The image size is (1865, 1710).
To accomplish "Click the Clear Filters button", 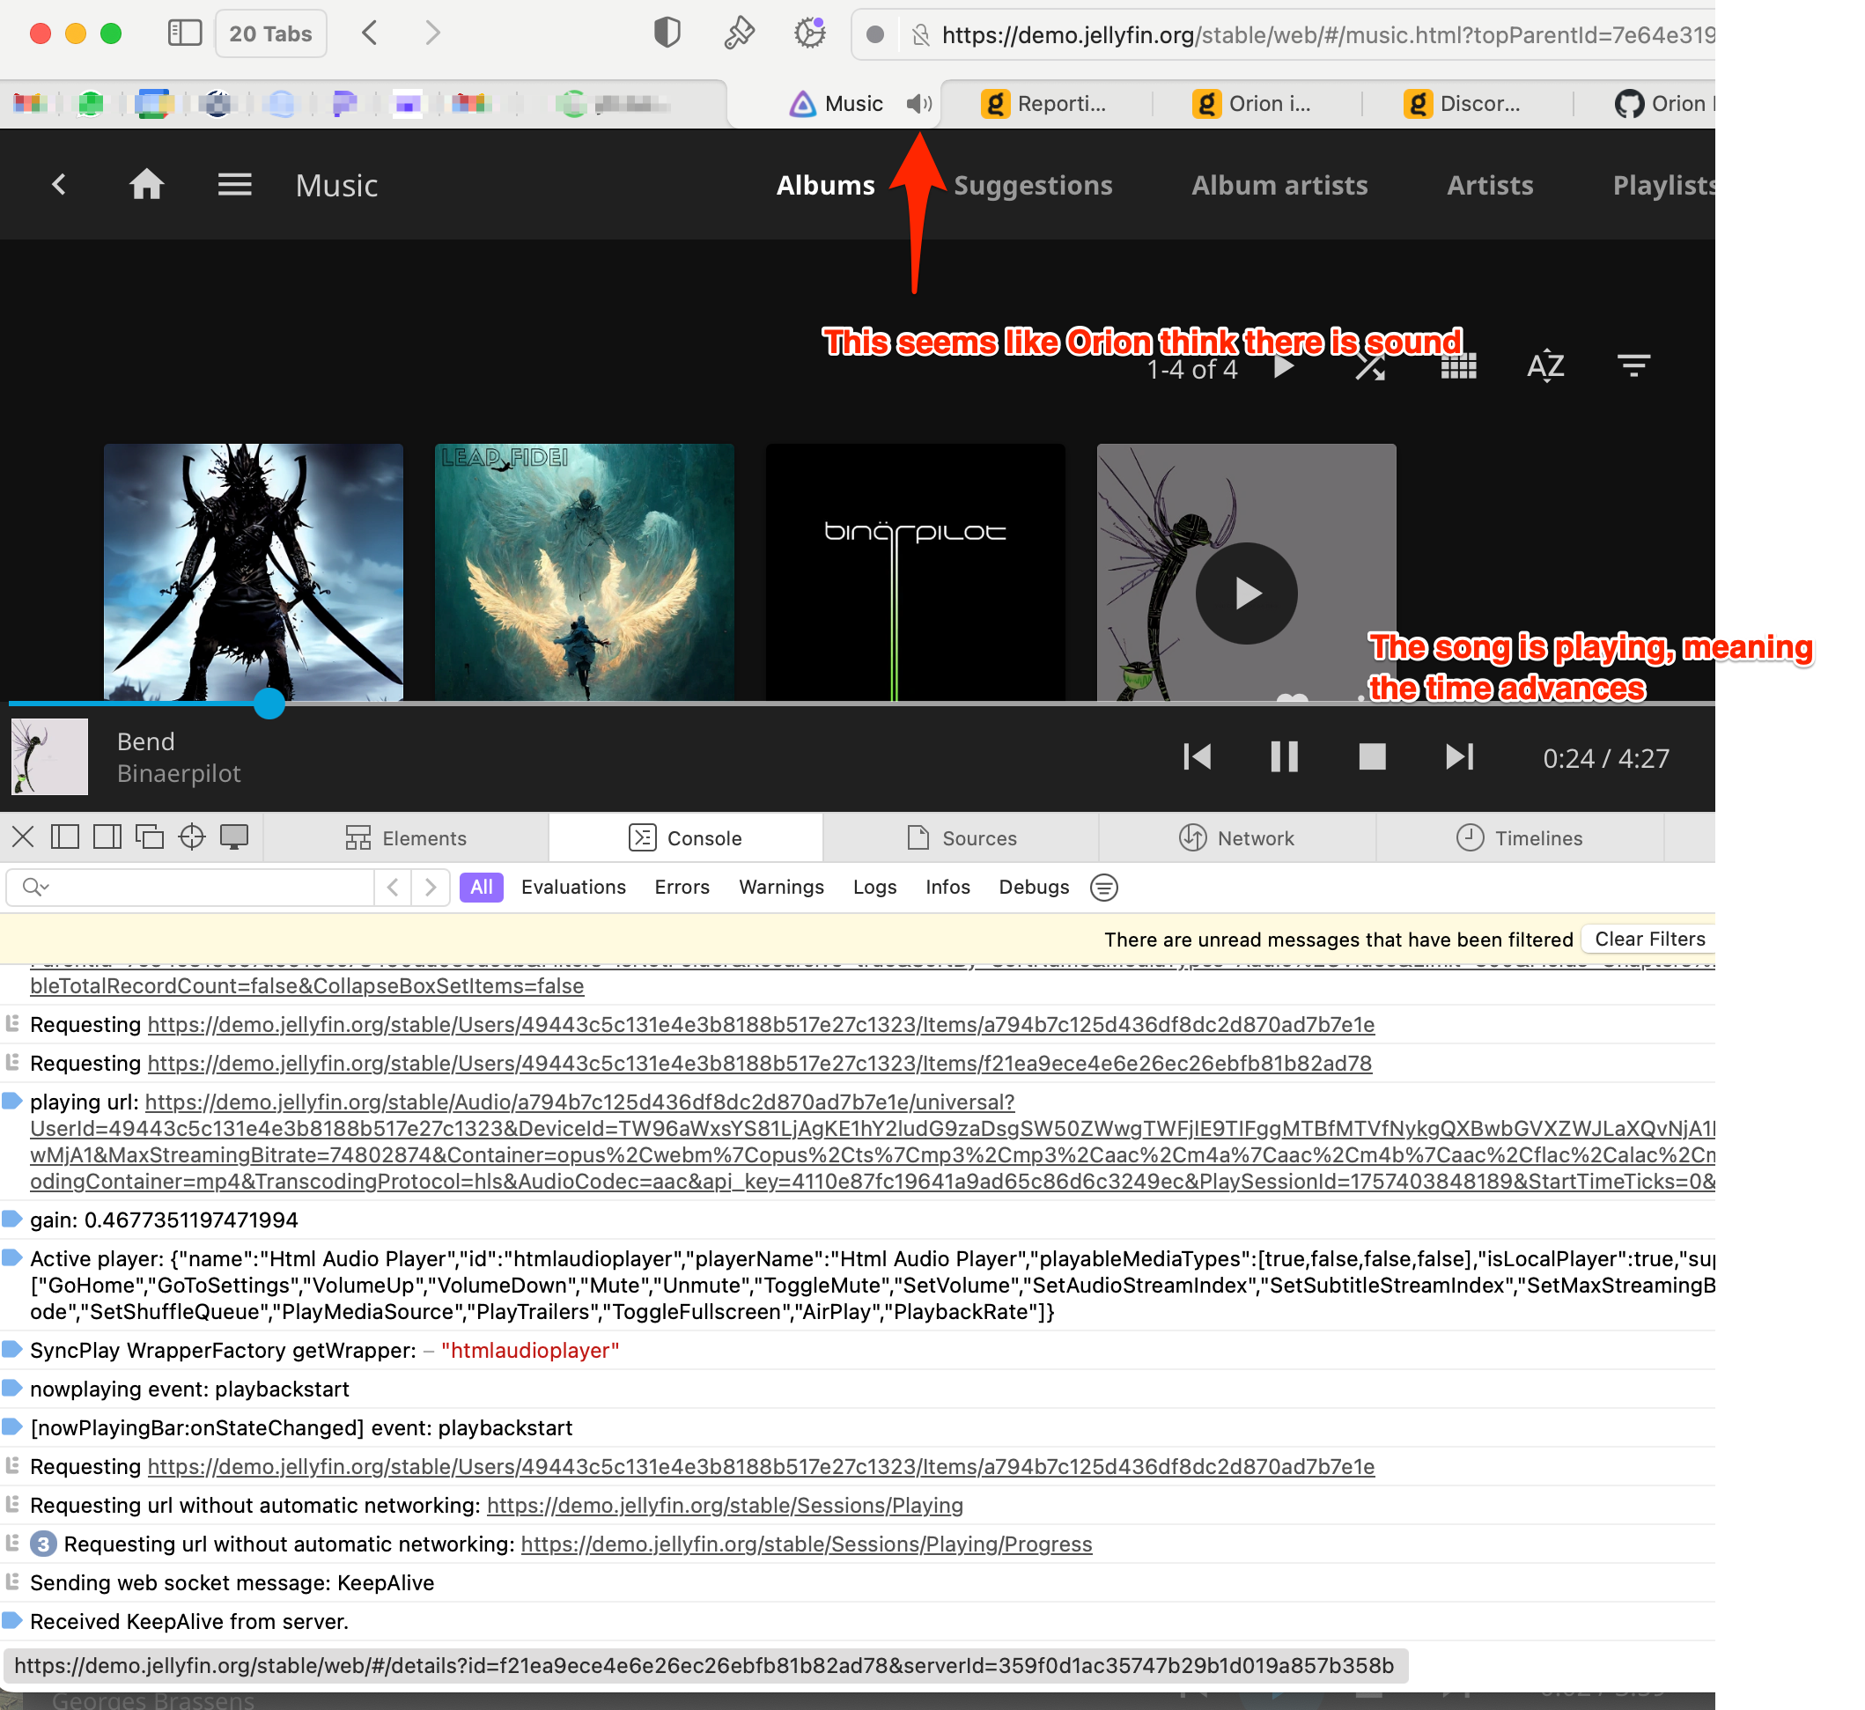I will point(1649,940).
